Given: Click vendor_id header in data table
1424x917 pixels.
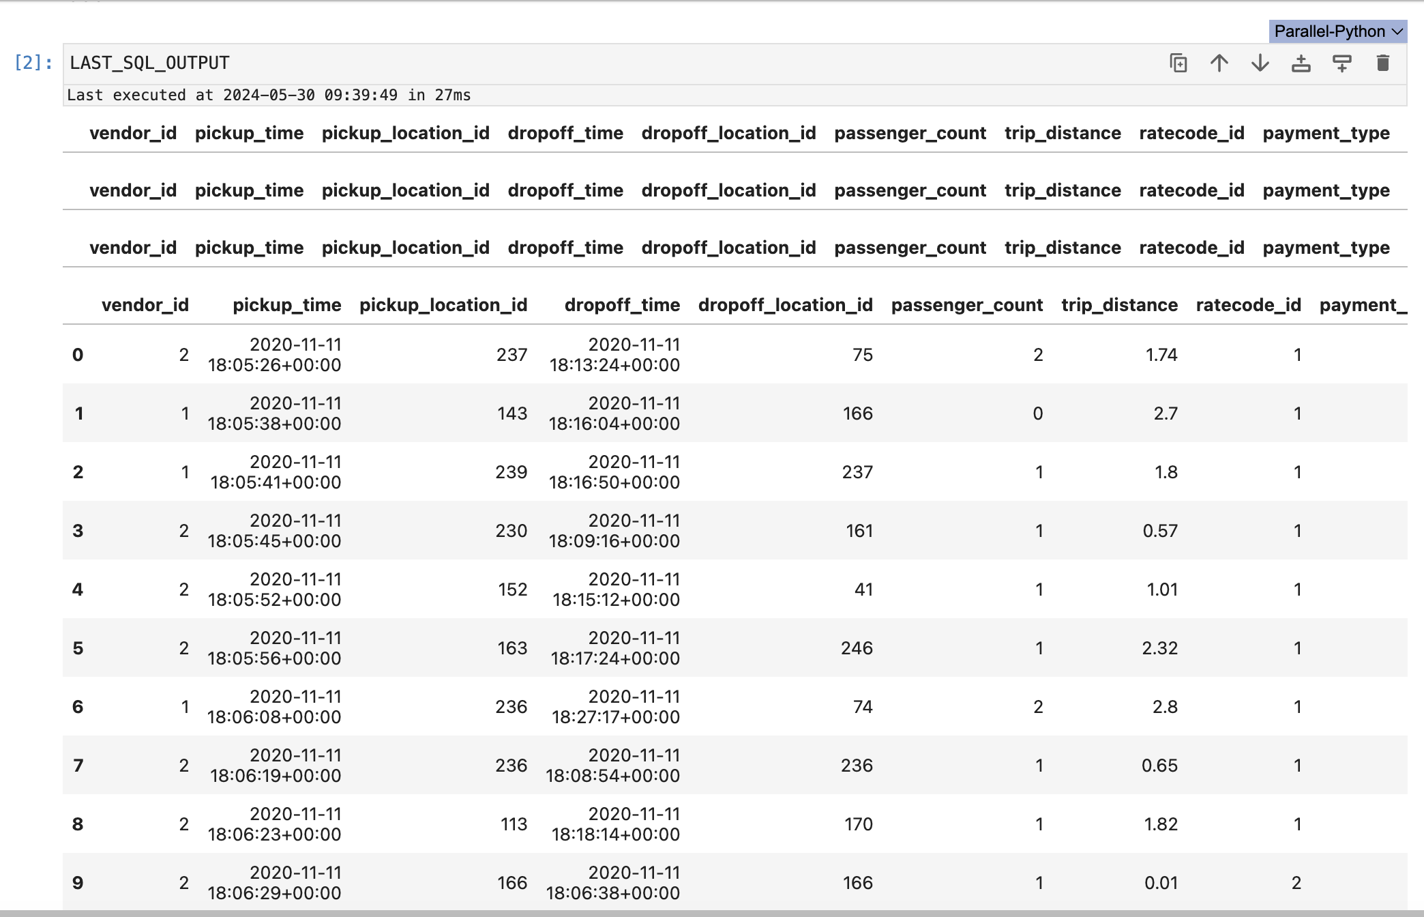Looking at the screenshot, I should 145,305.
